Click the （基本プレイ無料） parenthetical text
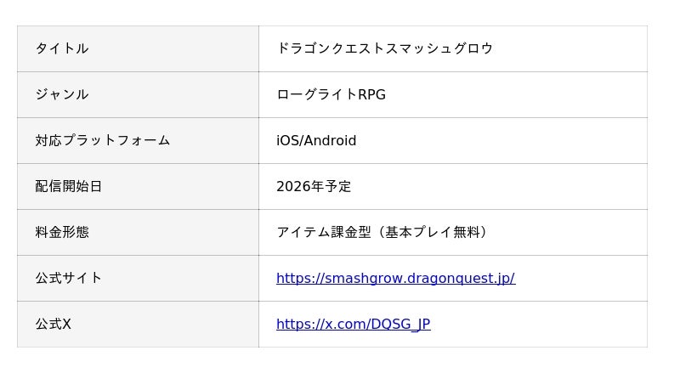This screenshot has width=680, height=373. click(432, 232)
